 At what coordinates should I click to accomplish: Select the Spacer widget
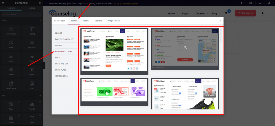32,72
